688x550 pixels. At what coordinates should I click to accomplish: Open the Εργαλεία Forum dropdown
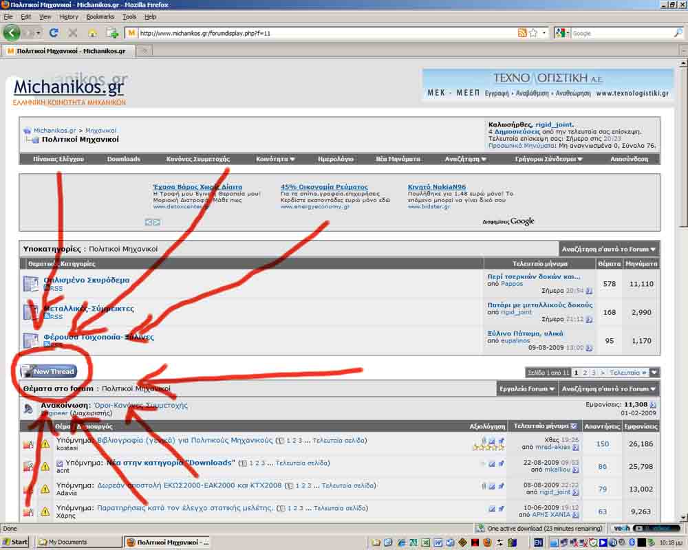click(526, 388)
